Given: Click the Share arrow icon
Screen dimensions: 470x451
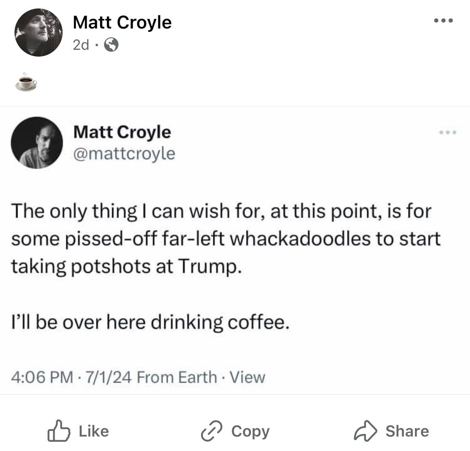Looking at the screenshot, I should point(365,431).
